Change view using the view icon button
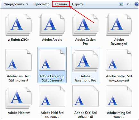 pyautogui.click(x=121, y=4)
